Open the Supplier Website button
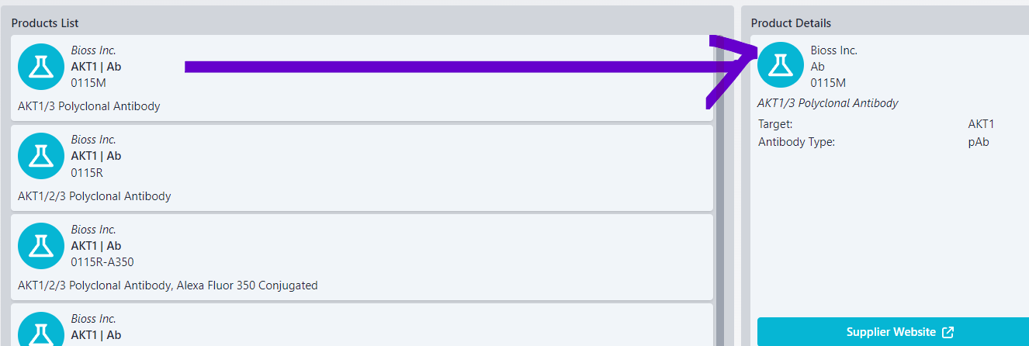This screenshot has height=346, width=1029. (x=893, y=332)
